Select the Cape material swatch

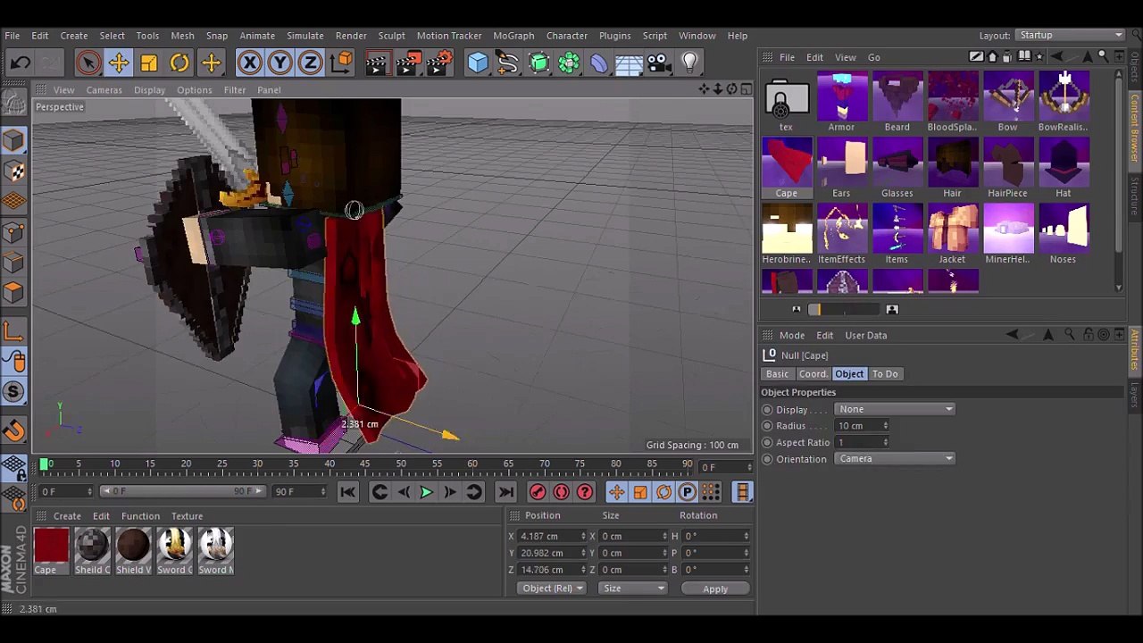[51, 551]
